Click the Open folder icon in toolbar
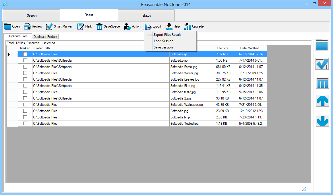This screenshot has width=333, height=195. click(8, 26)
